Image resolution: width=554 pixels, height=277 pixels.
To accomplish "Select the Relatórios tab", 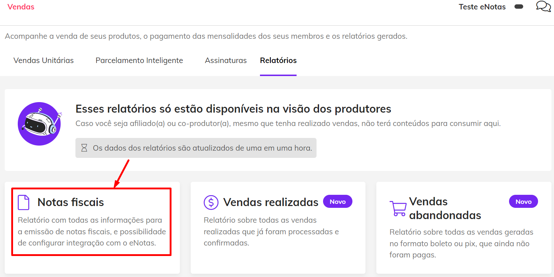I will click(278, 60).
